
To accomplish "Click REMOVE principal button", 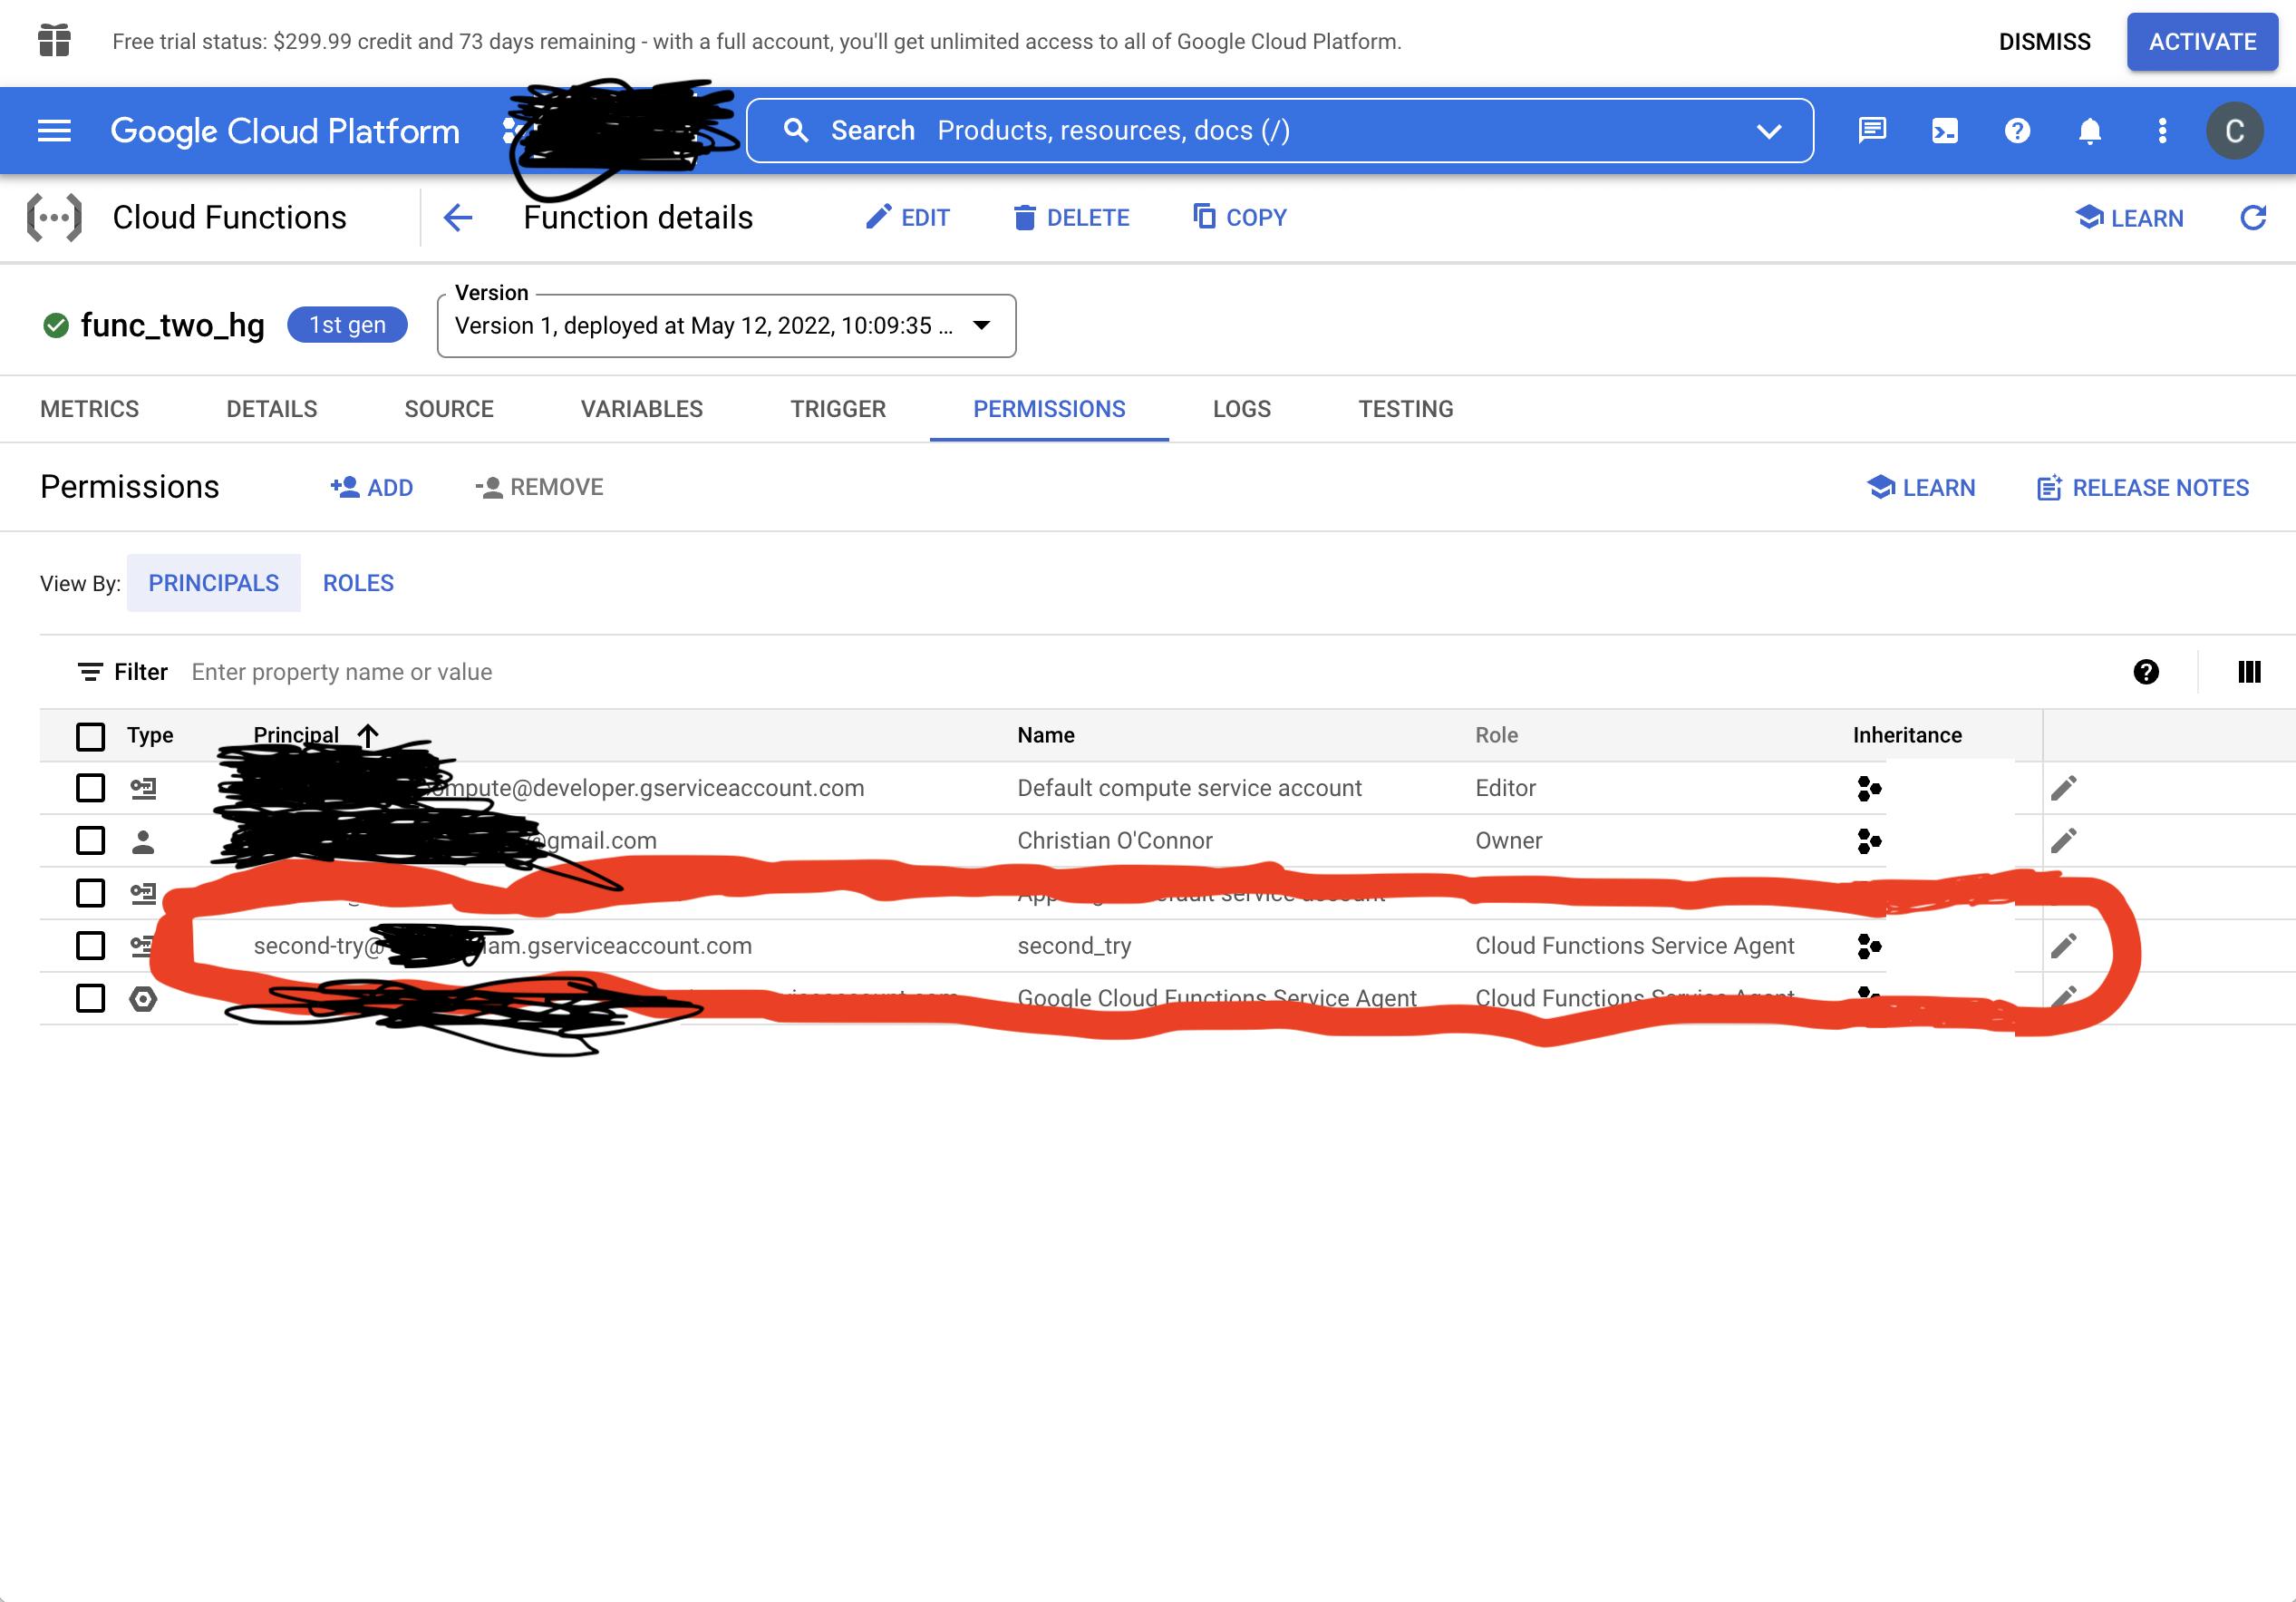I will pyautogui.click(x=540, y=487).
